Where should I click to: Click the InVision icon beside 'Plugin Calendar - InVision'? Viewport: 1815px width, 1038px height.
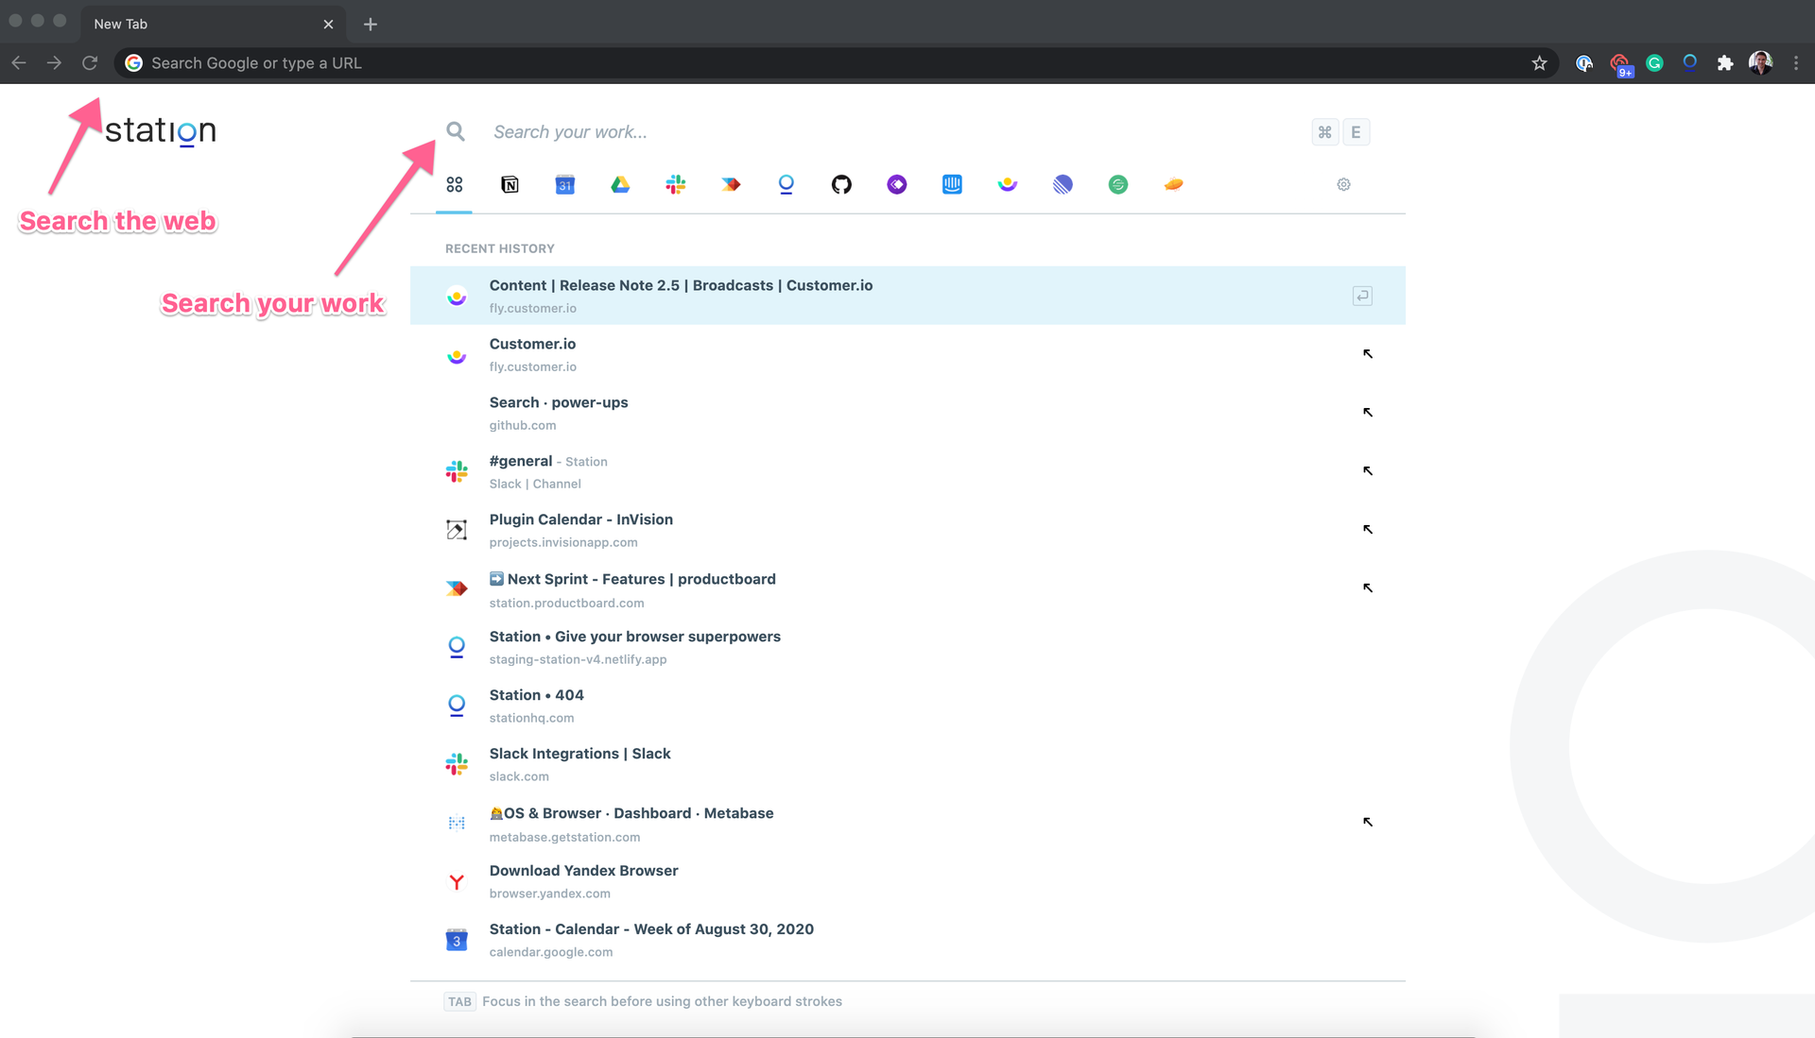pyautogui.click(x=457, y=530)
